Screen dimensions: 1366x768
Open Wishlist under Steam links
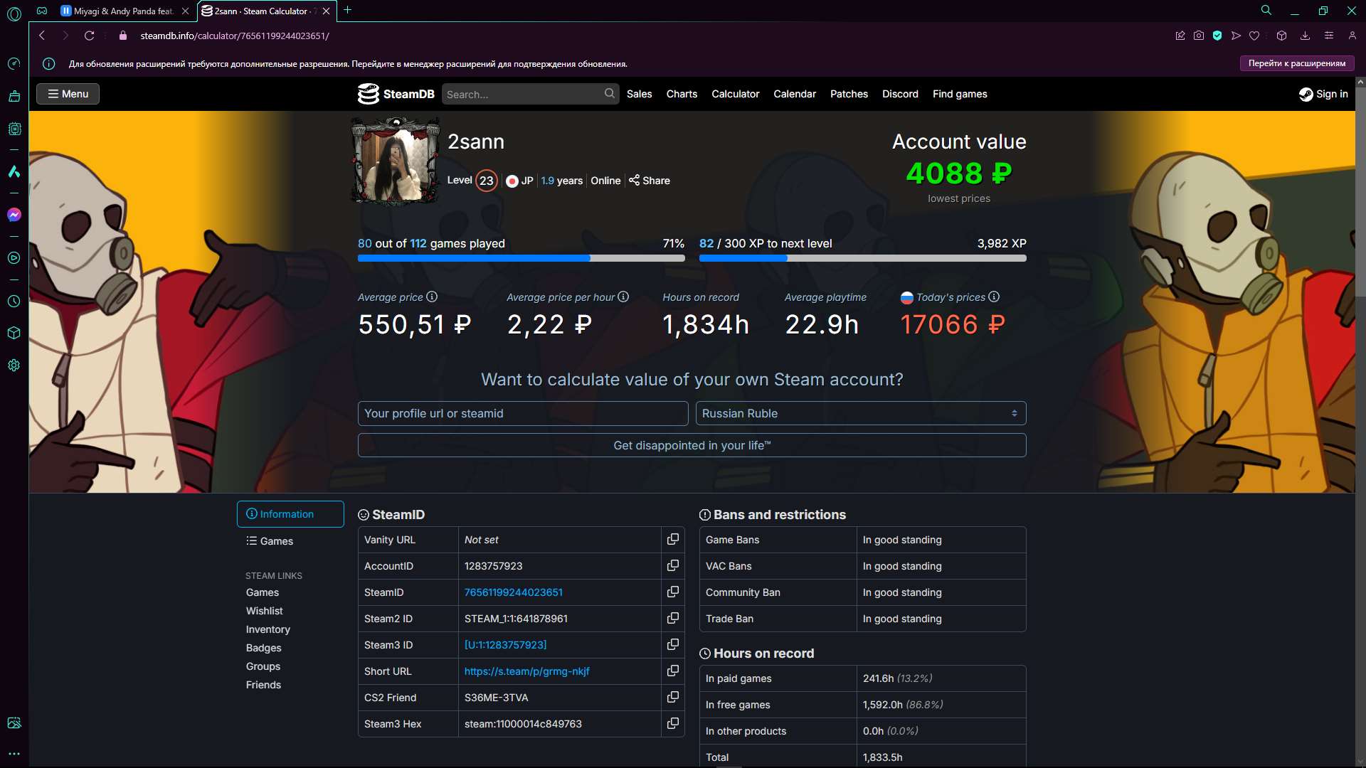(264, 611)
